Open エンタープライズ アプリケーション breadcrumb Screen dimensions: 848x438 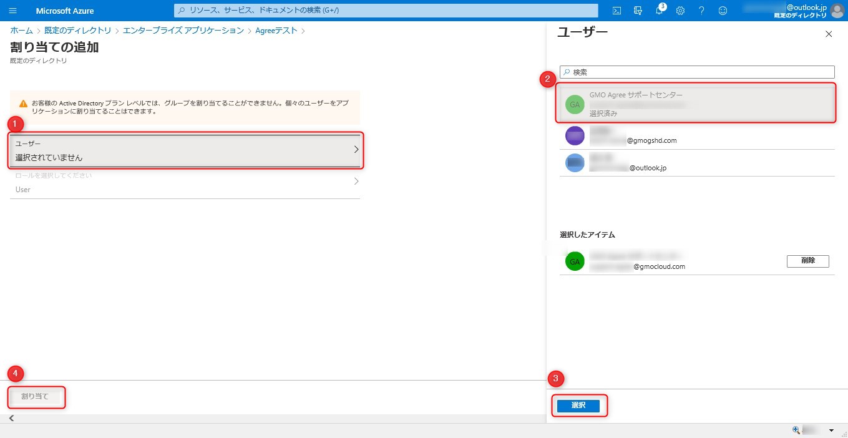tap(183, 31)
